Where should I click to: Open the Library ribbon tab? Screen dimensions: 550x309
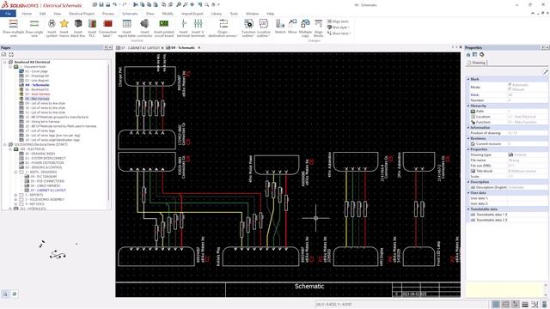click(x=217, y=14)
